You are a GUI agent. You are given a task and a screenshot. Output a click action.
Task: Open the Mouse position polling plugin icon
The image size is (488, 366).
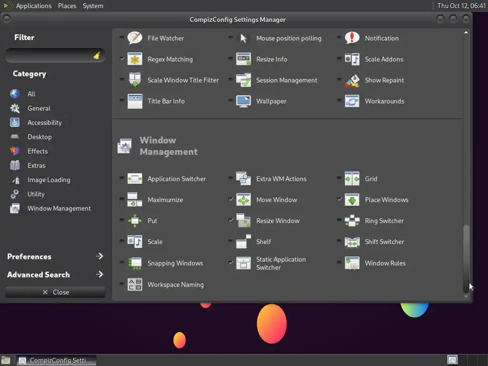244,38
